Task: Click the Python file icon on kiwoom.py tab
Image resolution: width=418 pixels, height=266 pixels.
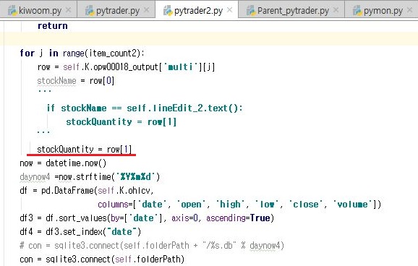Action: 12,10
